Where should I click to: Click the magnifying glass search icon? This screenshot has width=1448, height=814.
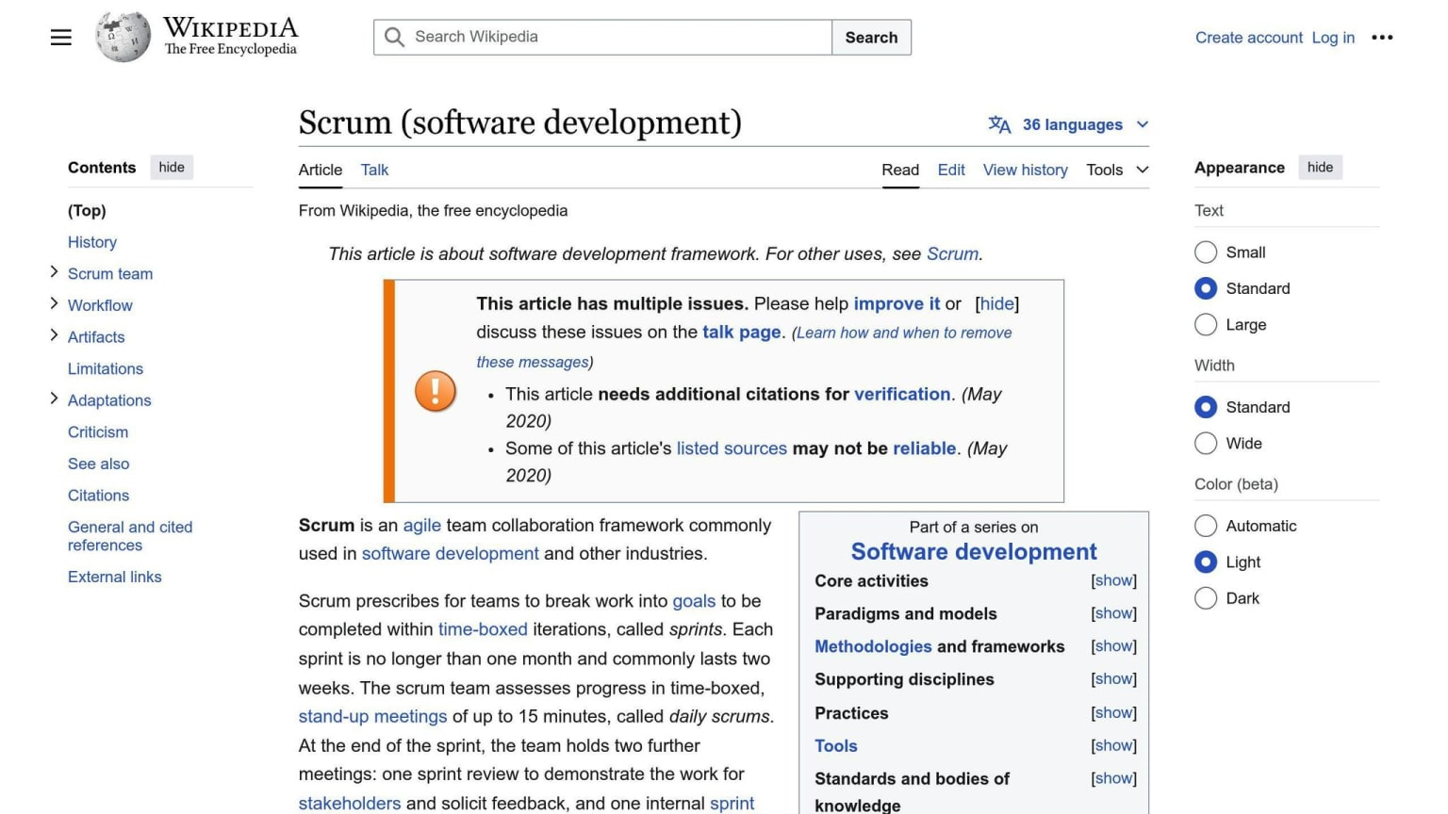point(395,38)
